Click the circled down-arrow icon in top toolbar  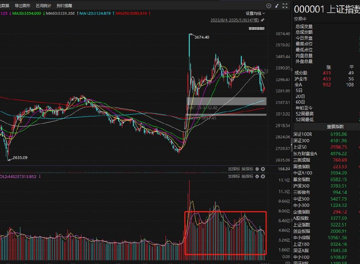(269, 6)
